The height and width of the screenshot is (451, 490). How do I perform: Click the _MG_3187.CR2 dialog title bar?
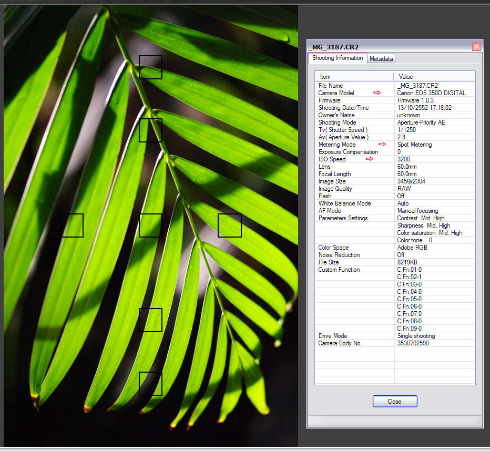pyautogui.click(x=389, y=47)
